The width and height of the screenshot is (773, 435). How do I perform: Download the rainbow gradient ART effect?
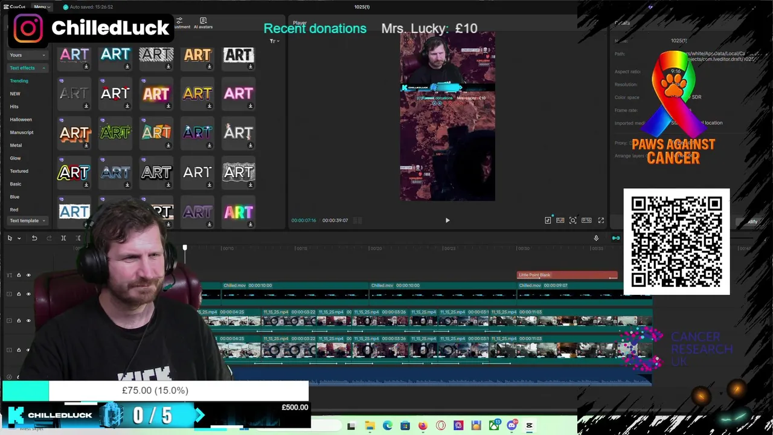[x=251, y=224]
